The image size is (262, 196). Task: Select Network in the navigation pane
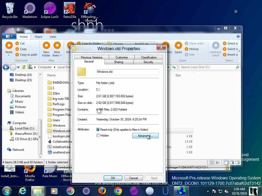[x=16, y=150]
